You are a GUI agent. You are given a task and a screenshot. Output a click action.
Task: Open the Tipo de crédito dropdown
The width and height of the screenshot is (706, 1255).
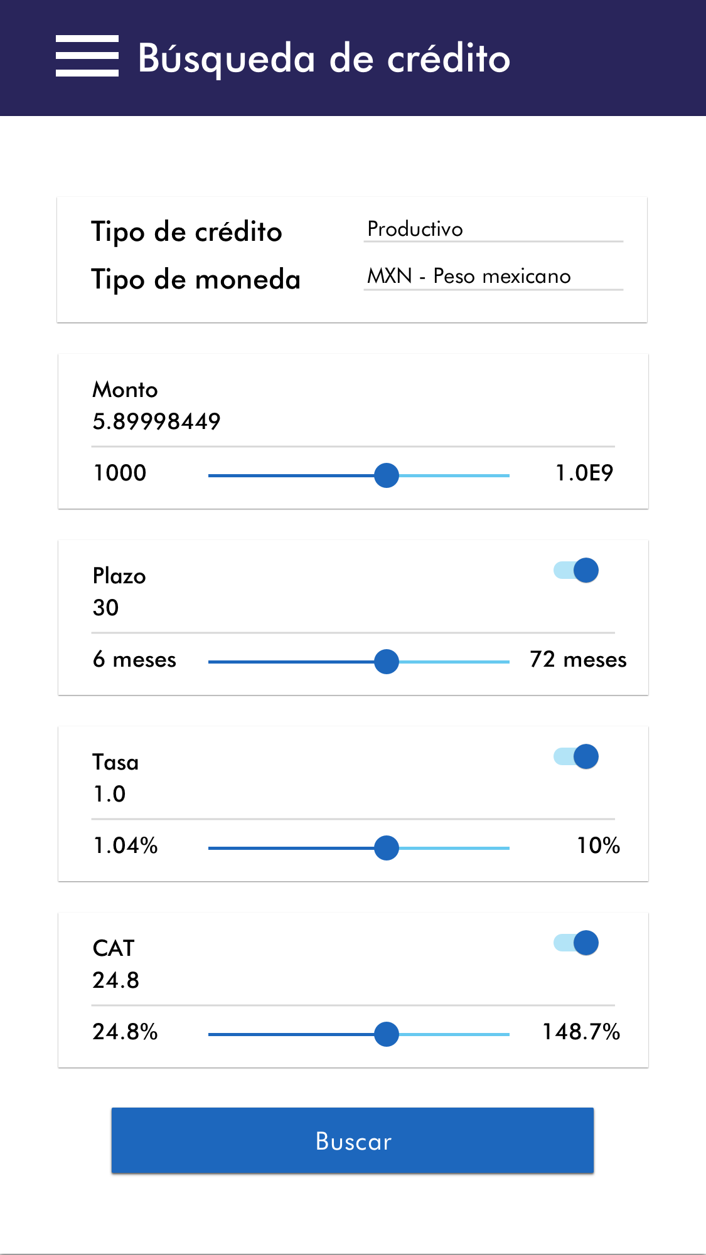pyautogui.click(x=493, y=230)
